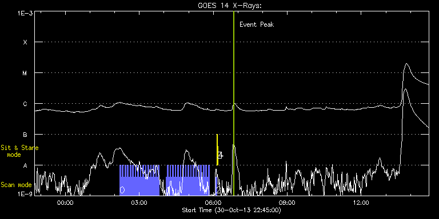Click the A flare class axis label
The width and height of the screenshot is (439, 219).
(x=25, y=165)
